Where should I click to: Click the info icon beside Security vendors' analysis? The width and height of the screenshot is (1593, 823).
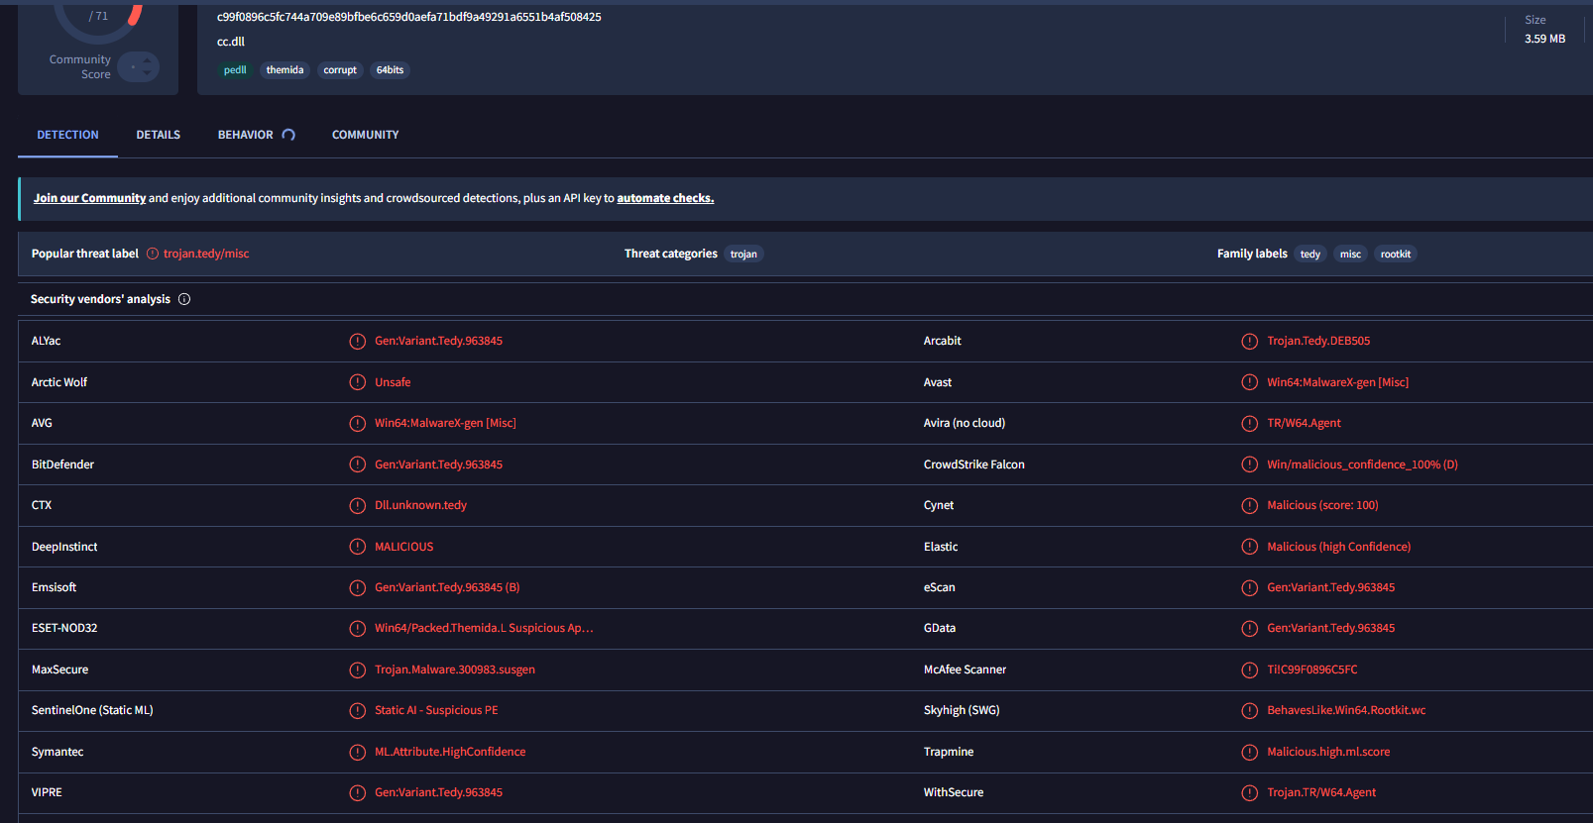tap(184, 299)
